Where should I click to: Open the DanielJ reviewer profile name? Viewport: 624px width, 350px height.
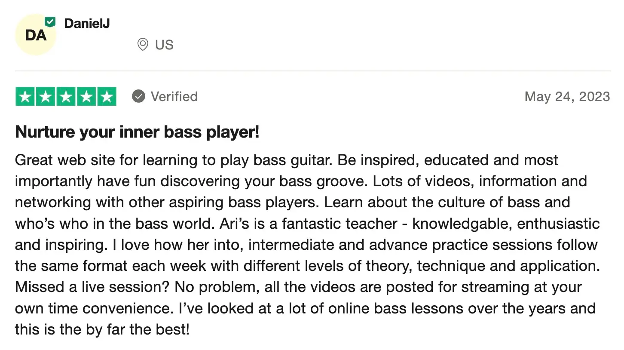point(87,23)
